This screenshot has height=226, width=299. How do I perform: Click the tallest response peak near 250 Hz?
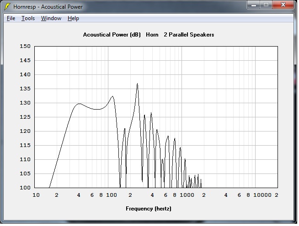pos(137,84)
